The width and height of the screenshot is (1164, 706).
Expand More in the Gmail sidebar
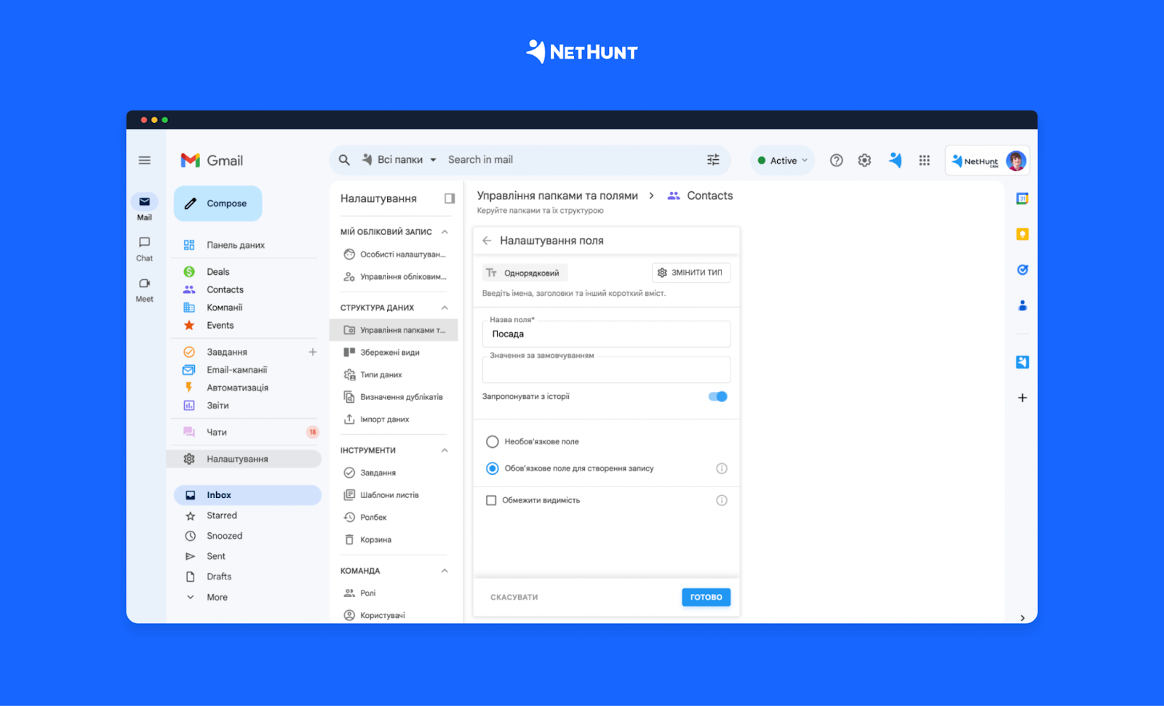pyautogui.click(x=217, y=597)
